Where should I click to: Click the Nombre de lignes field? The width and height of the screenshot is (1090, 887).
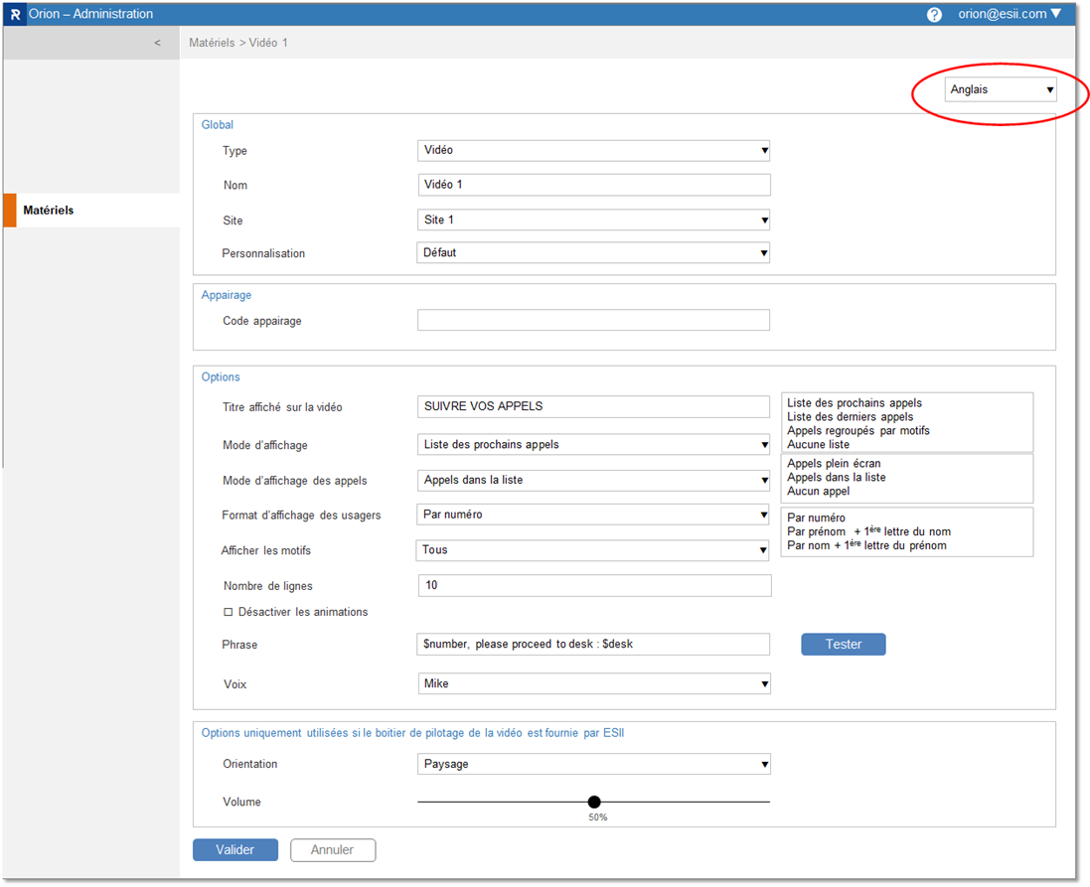[x=595, y=585]
